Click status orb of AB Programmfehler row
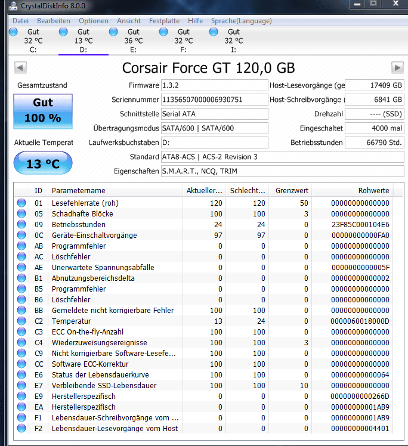 (x=21, y=246)
